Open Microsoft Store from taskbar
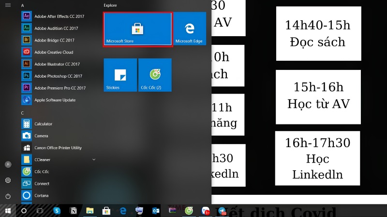The image size is (387, 217). click(106, 211)
